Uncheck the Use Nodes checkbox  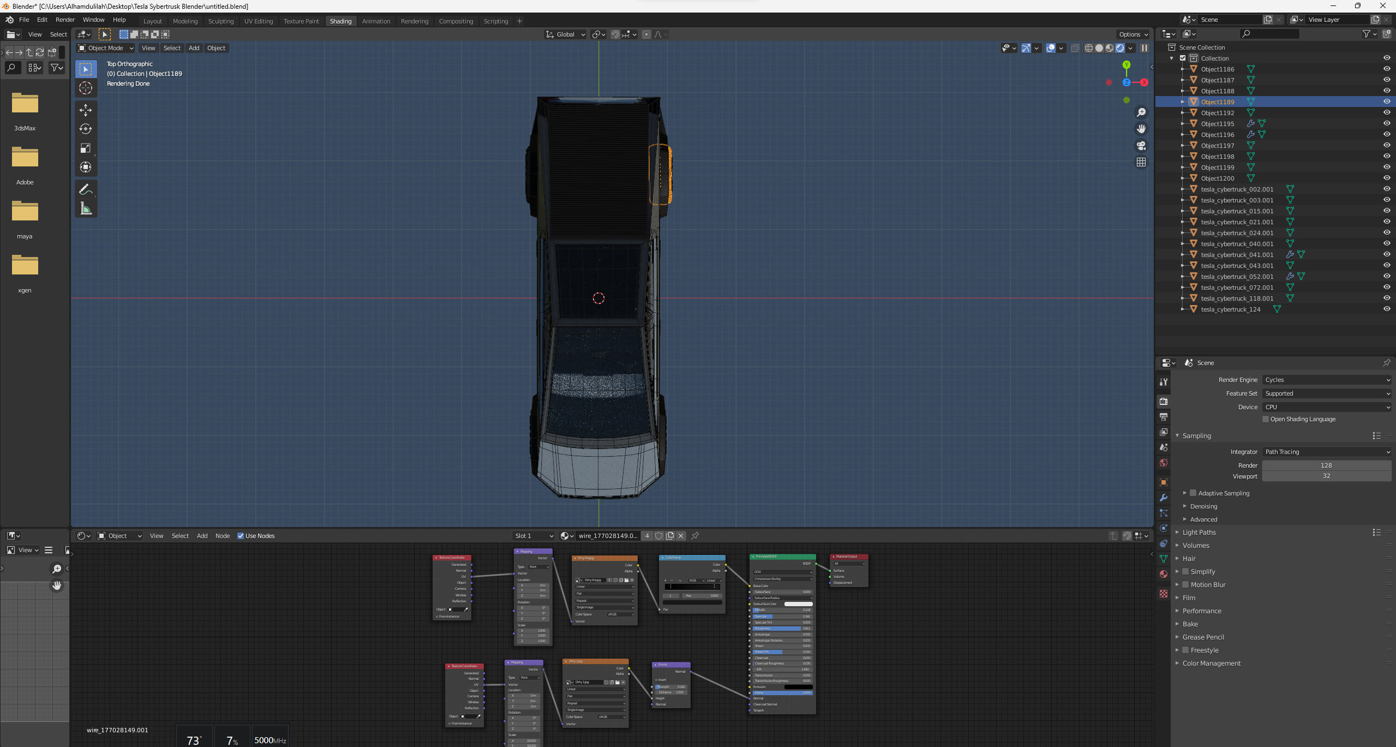tap(241, 536)
